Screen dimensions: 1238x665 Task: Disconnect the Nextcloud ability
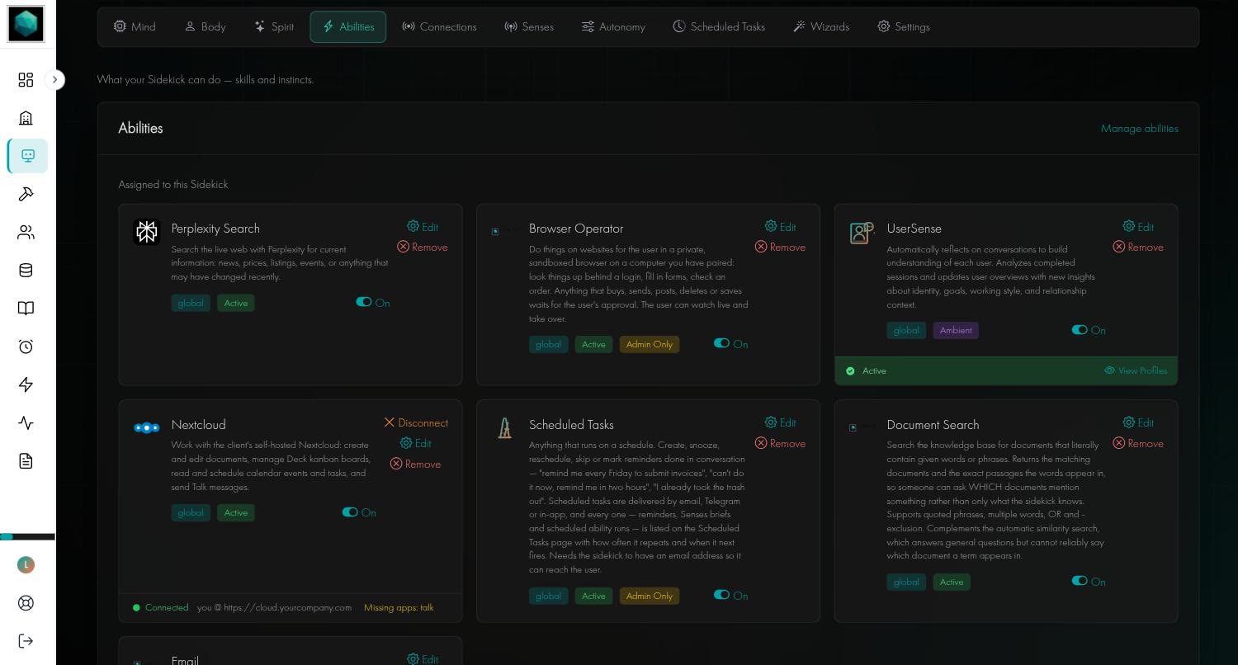416,422
